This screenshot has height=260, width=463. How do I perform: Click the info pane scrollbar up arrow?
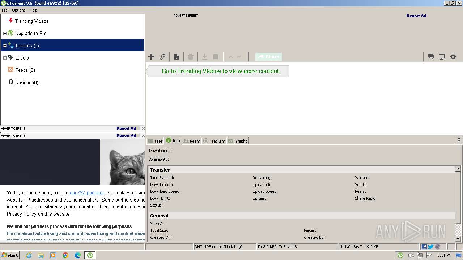click(x=458, y=169)
